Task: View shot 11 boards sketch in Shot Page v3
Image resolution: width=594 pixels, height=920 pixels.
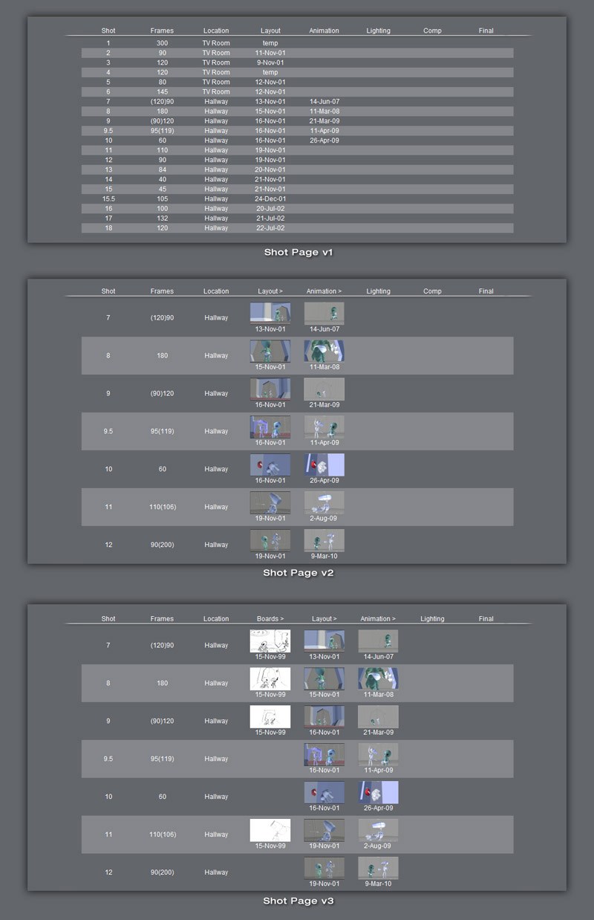Action: pos(270,829)
